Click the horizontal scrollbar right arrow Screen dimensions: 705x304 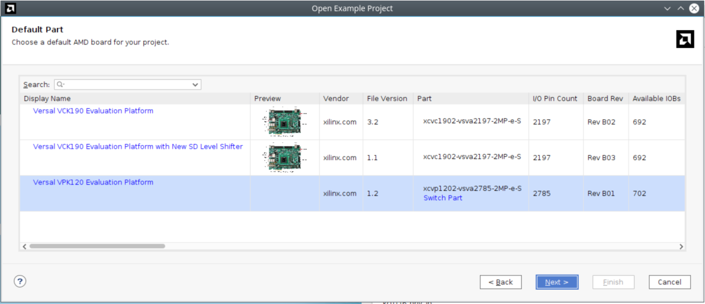point(681,246)
